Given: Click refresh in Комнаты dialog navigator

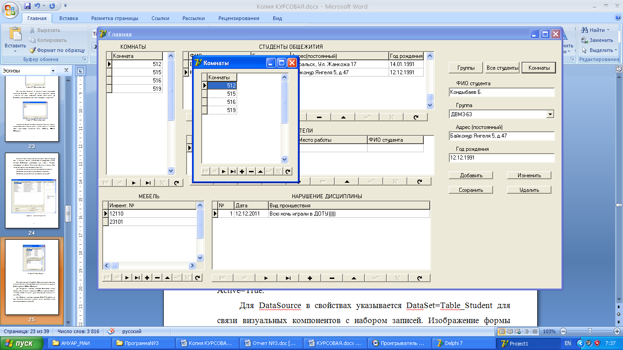Looking at the screenshot, I should tap(288, 171).
